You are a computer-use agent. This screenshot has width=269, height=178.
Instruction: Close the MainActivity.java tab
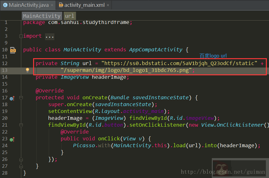point(52,5)
